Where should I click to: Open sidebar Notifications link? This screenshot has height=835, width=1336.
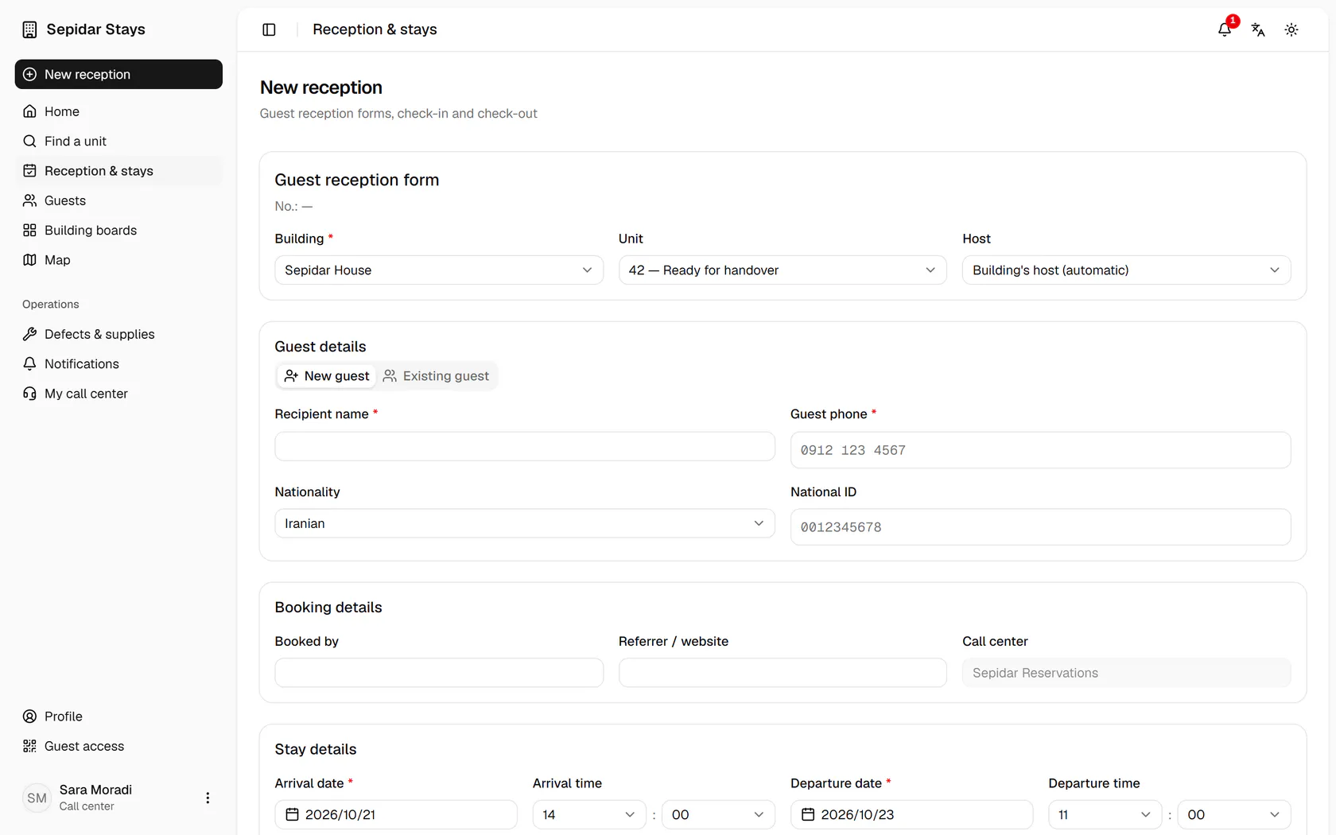(118, 363)
